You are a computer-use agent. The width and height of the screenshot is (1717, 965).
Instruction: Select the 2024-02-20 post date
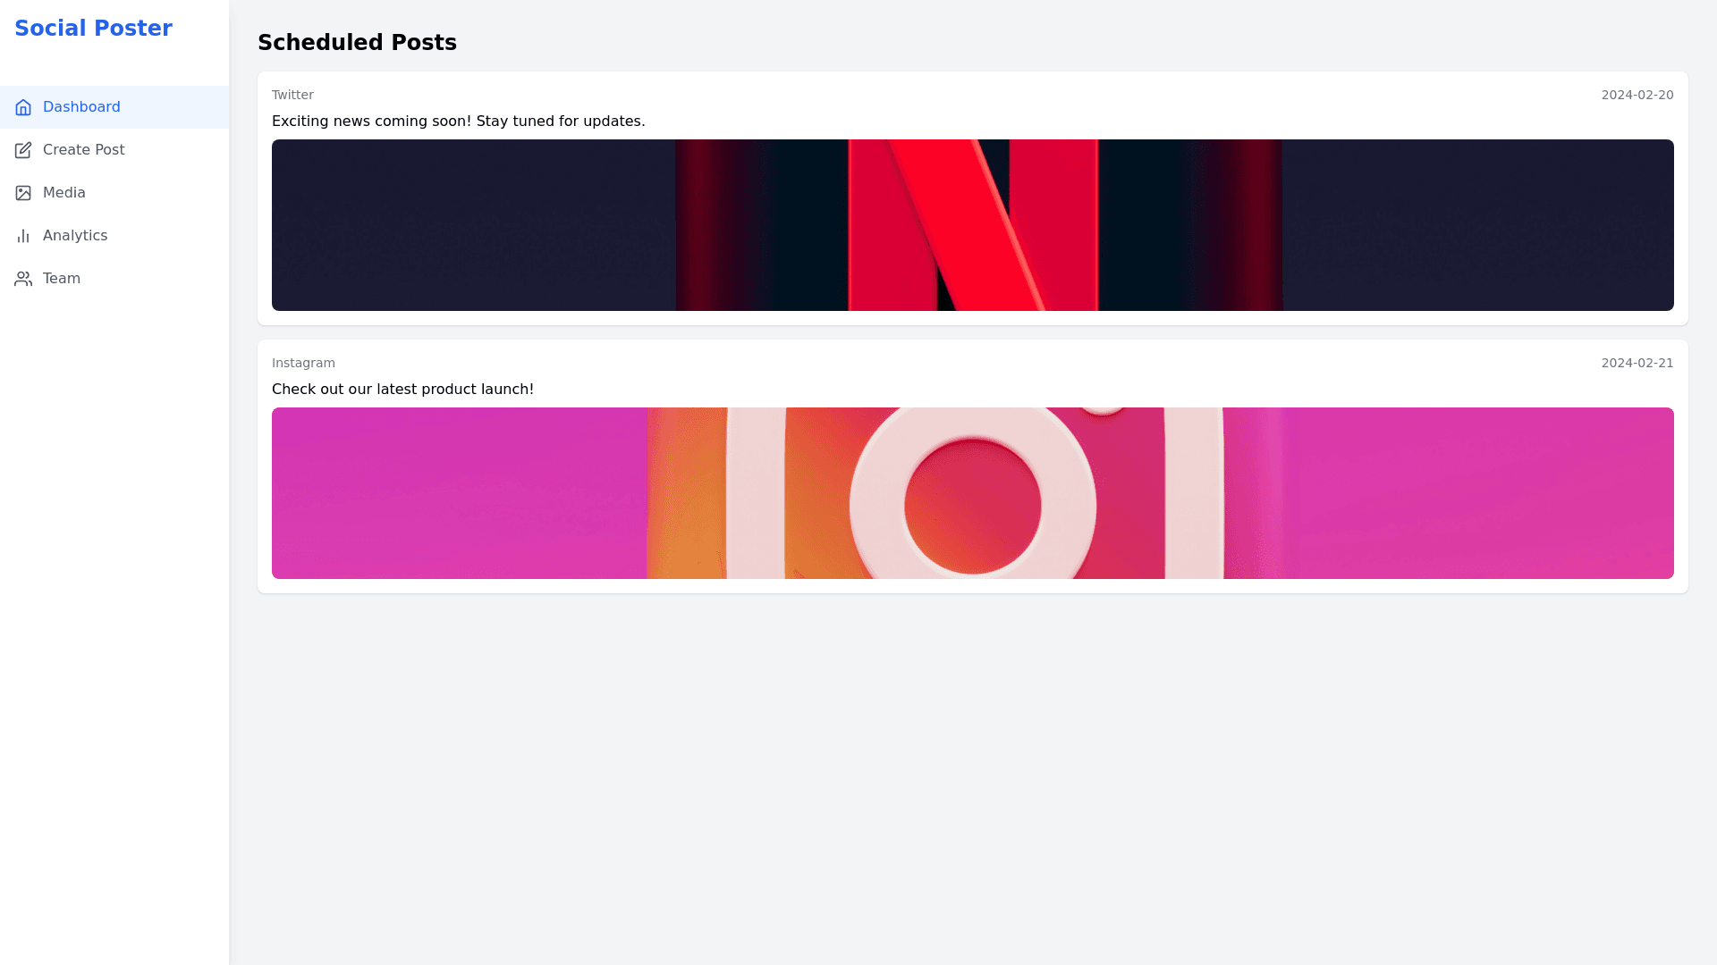pos(1637,95)
